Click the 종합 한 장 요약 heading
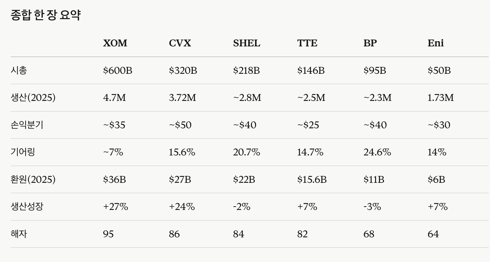 [46, 15]
